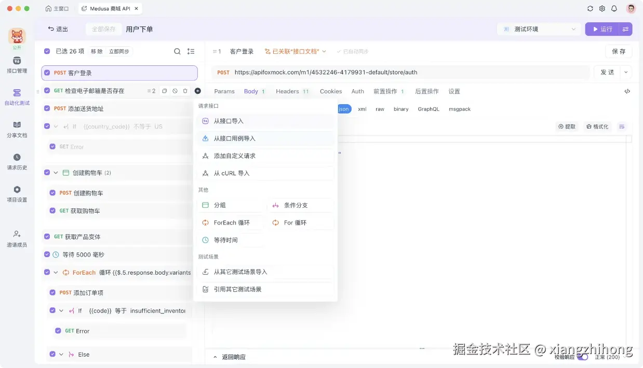Disable the 检查电子邮箱是否存在 step via ban icon
Image resolution: width=643 pixels, height=368 pixels.
[175, 91]
